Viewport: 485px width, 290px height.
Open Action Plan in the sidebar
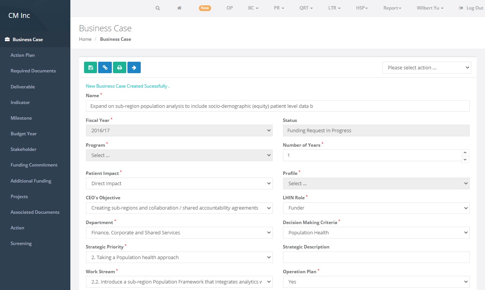pyautogui.click(x=22, y=55)
